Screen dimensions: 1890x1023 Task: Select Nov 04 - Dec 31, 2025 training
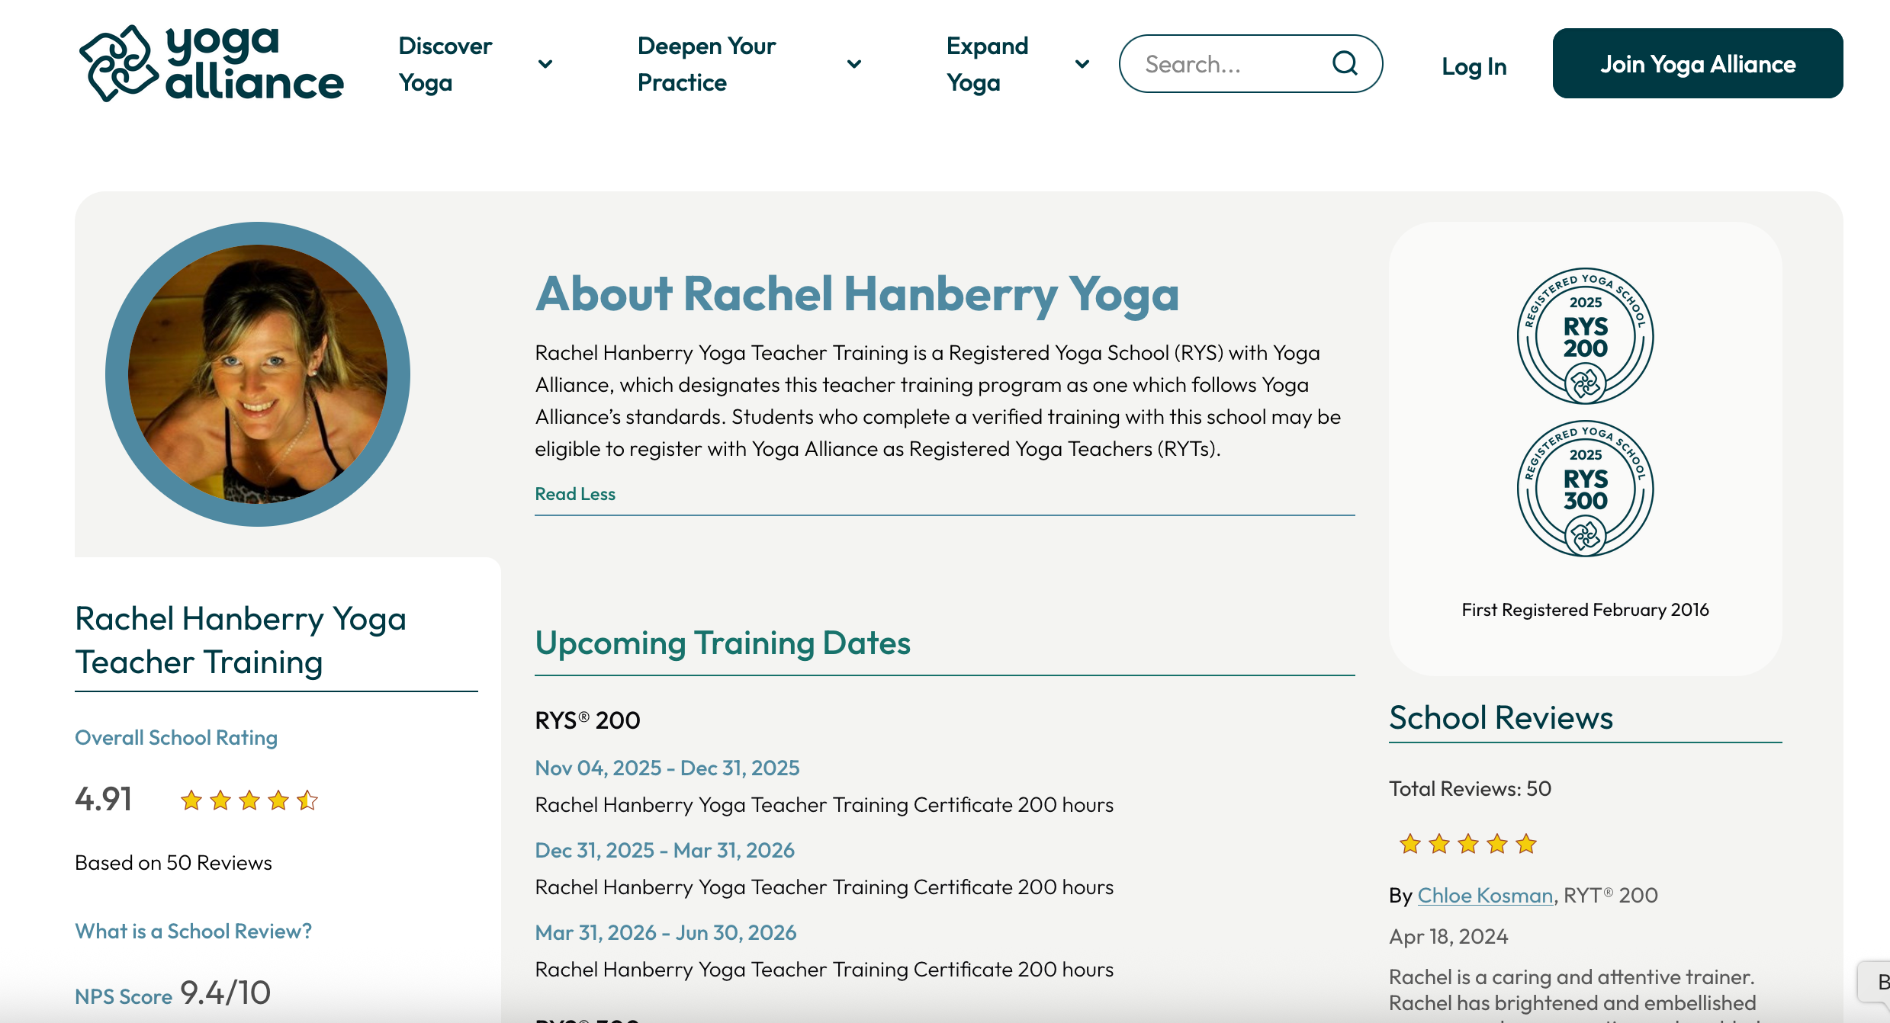pyautogui.click(x=667, y=768)
